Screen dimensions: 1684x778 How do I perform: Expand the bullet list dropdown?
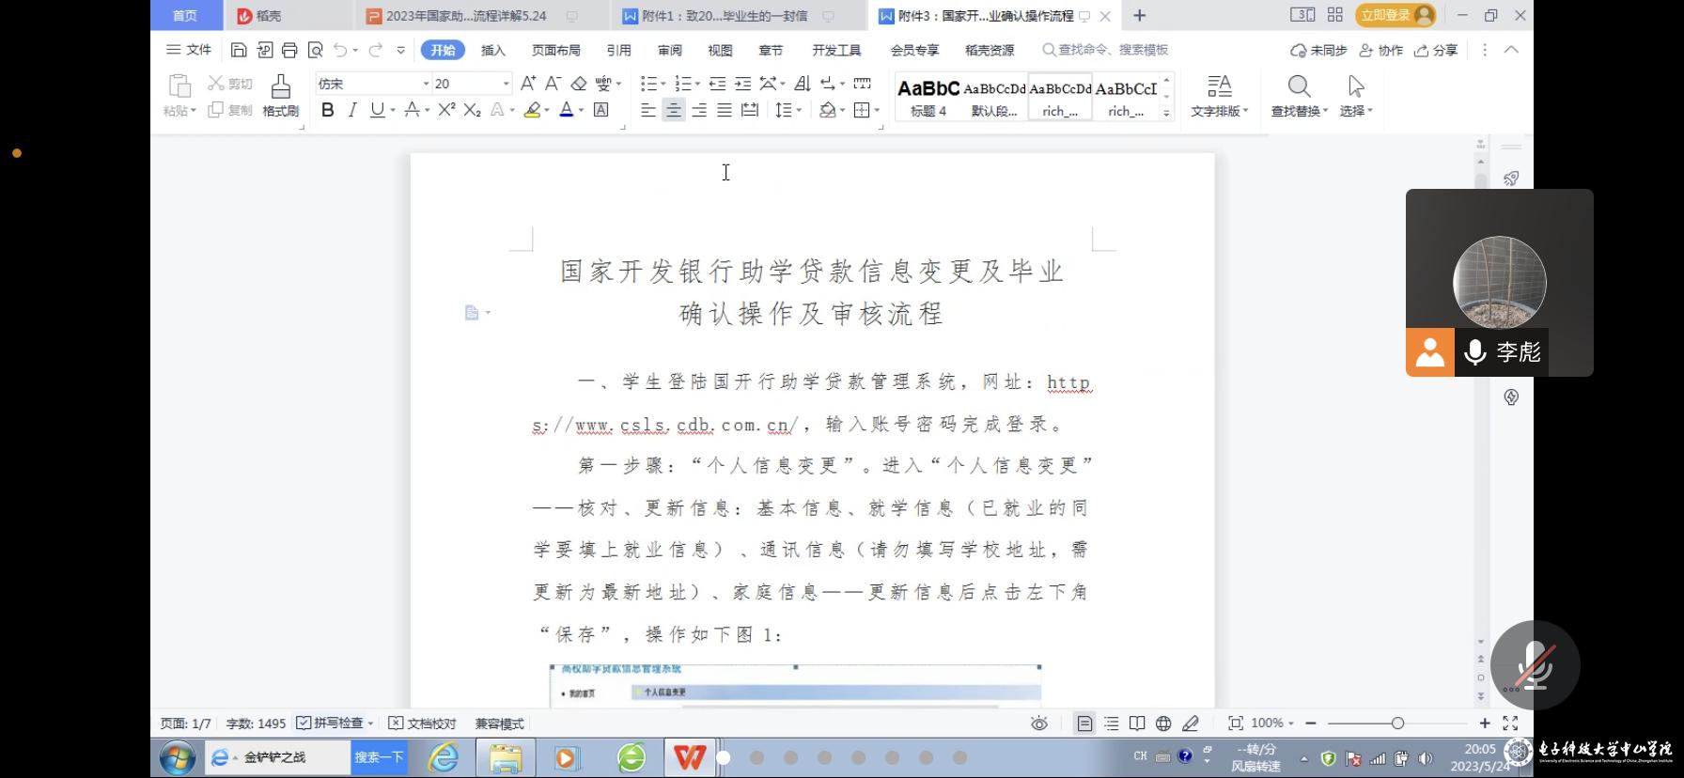tap(663, 85)
